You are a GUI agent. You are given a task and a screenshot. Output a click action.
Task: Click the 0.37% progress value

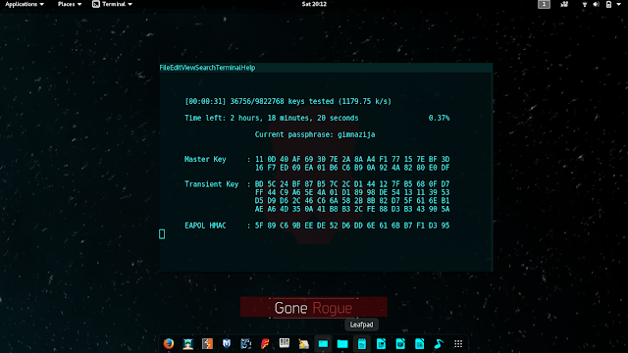pyautogui.click(x=439, y=118)
